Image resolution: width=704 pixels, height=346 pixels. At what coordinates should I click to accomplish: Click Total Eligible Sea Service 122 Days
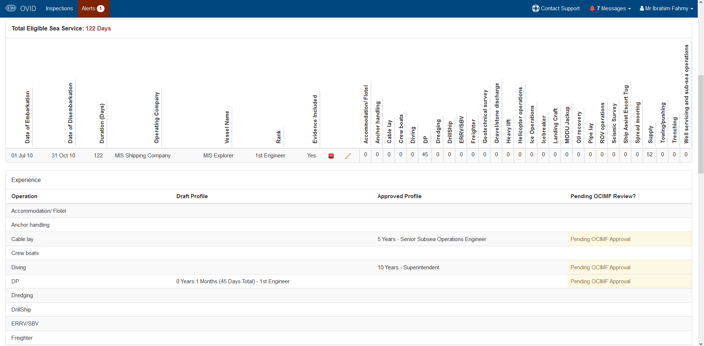(61, 28)
